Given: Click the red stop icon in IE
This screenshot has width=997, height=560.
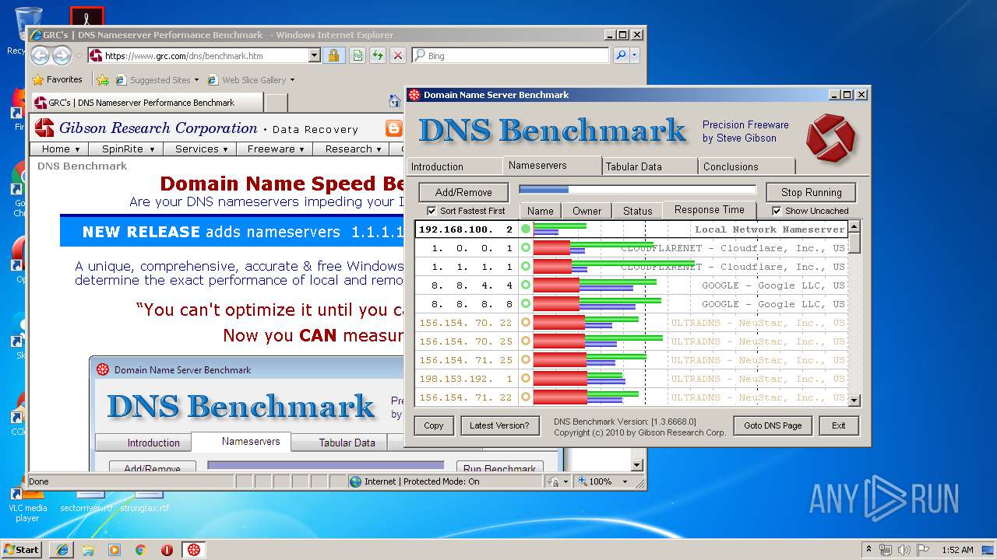Looking at the screenshot, I should point(397,55).
